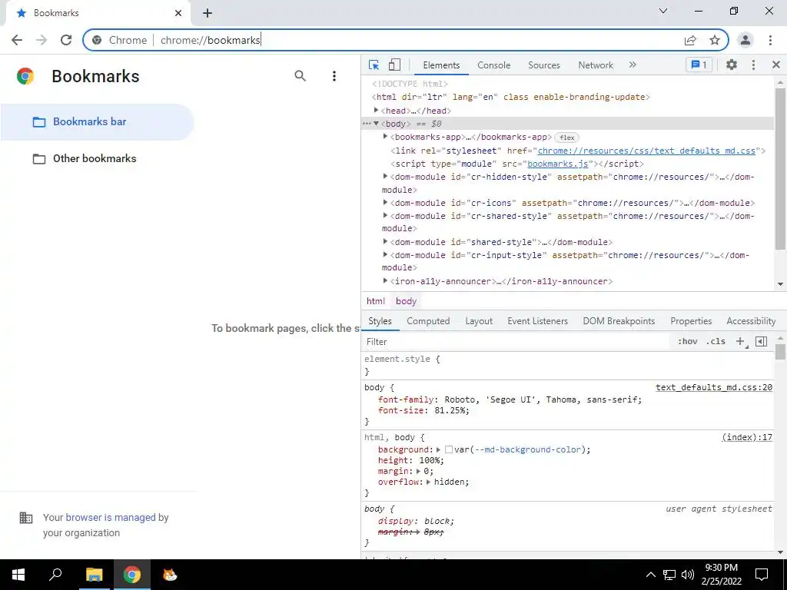787x590 pixels.
Task: Open the Computed pane tab
Action: point(428,321)
